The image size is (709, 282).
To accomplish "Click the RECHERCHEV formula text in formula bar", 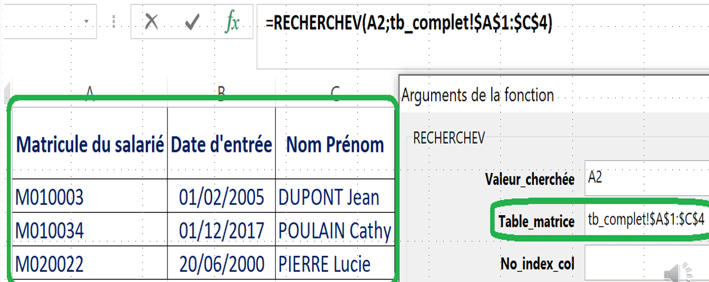I will pyautogui.click(x=409, y=22).
